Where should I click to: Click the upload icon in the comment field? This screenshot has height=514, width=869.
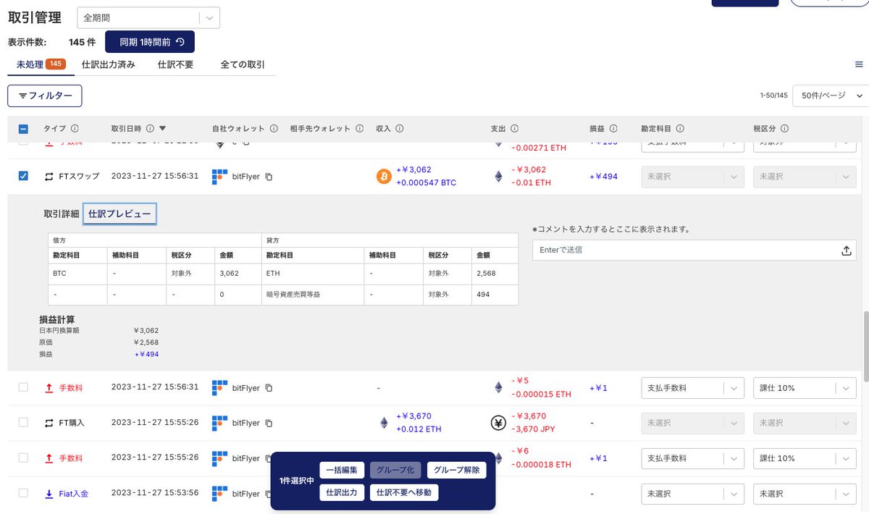[847, 250]
